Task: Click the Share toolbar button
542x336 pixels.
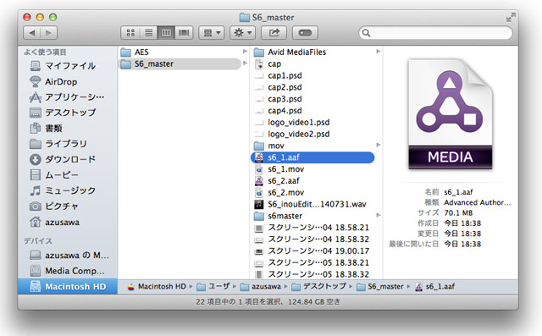Action: tap(274, 33)
